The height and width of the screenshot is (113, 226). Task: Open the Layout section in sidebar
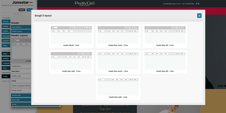[x=6, y=31]
